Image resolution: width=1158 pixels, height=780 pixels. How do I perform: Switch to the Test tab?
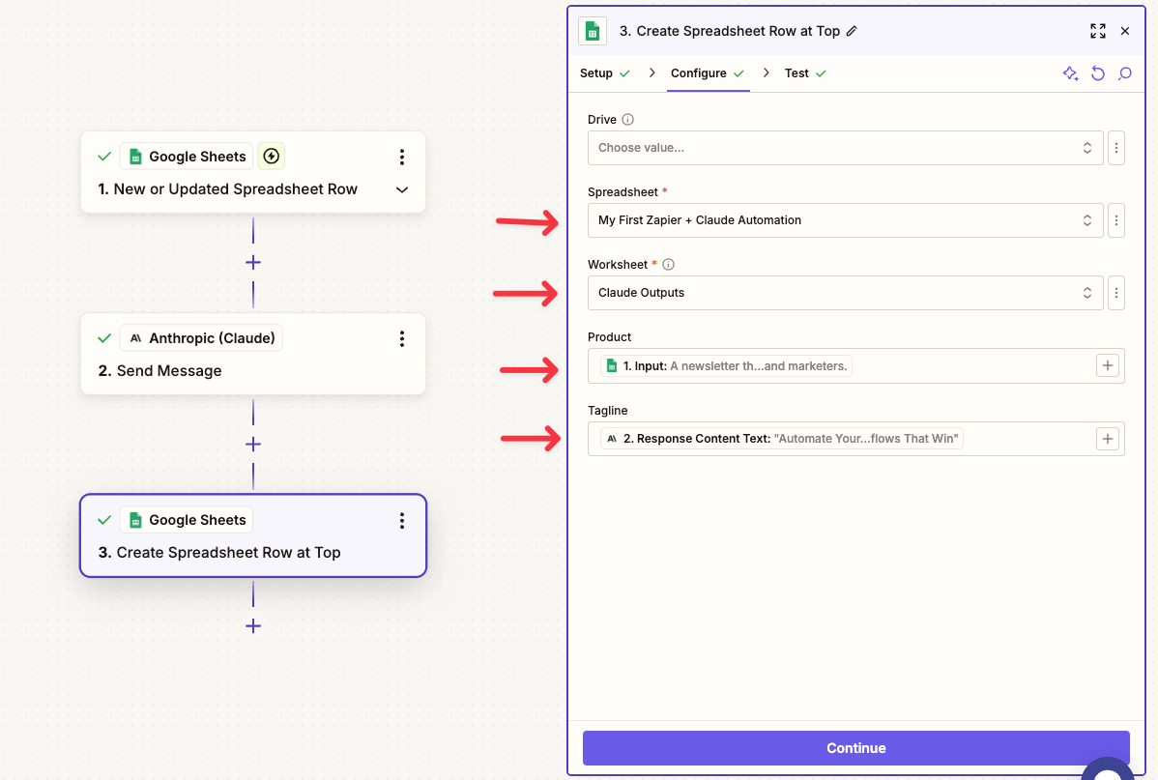pyautogui.click(x=805, y=73)
